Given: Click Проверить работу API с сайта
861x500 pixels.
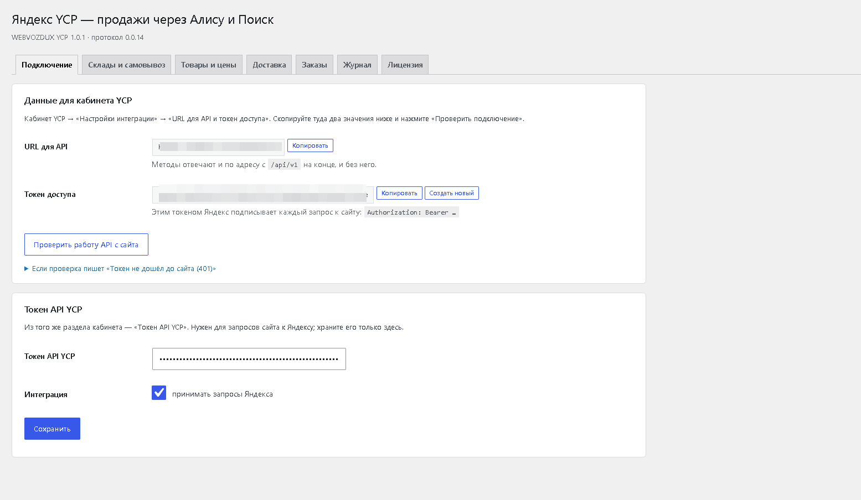Looking at the screenshot, I should click(x=86, y=244).
